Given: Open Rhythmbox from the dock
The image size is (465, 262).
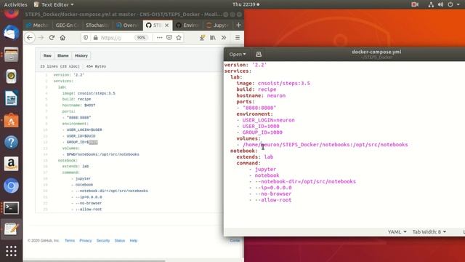Looking at the screenshot, I should [x=11, y=76].
